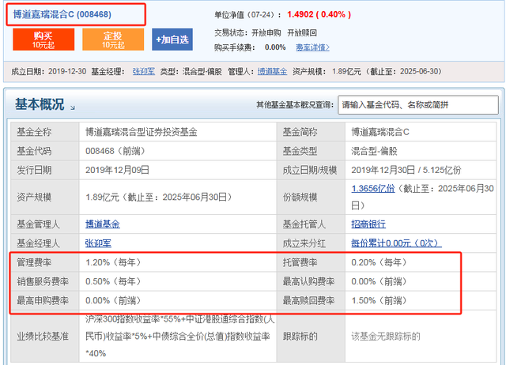The image size is (506, 365).
Task: Open 博道基金 link in header info bar
Action: (272, 71)
